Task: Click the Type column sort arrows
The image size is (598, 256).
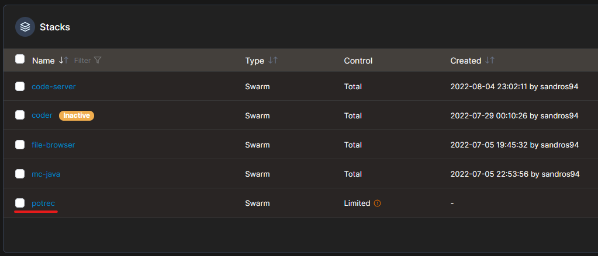Action: [273, 60]
